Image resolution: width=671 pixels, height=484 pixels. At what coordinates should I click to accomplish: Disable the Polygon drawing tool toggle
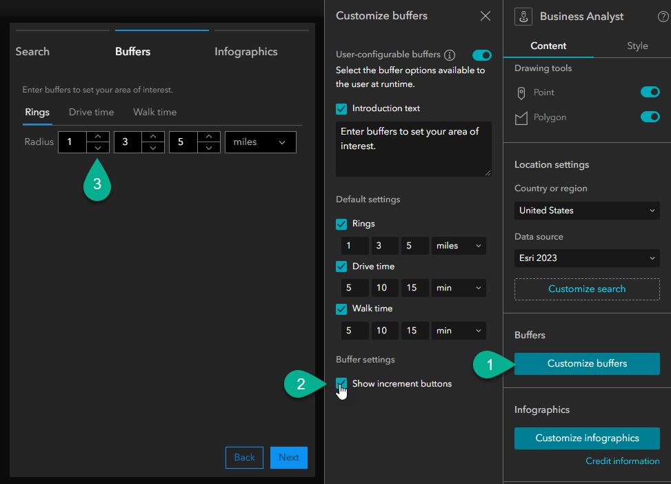click(649, 117)
